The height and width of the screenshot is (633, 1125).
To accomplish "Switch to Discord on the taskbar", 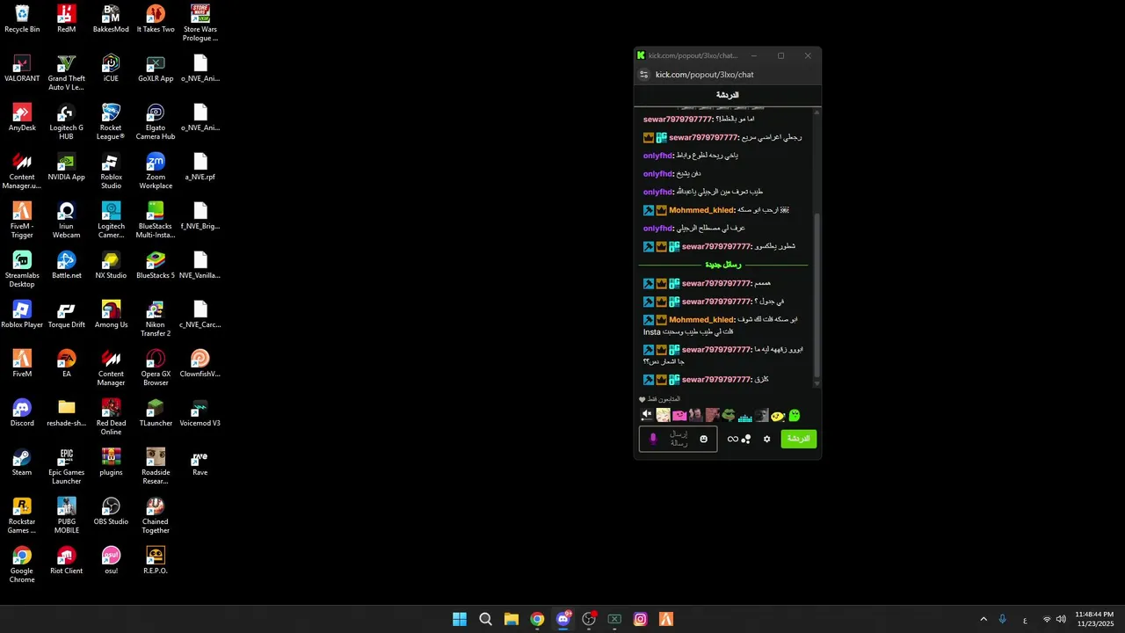I will [563, 619].
